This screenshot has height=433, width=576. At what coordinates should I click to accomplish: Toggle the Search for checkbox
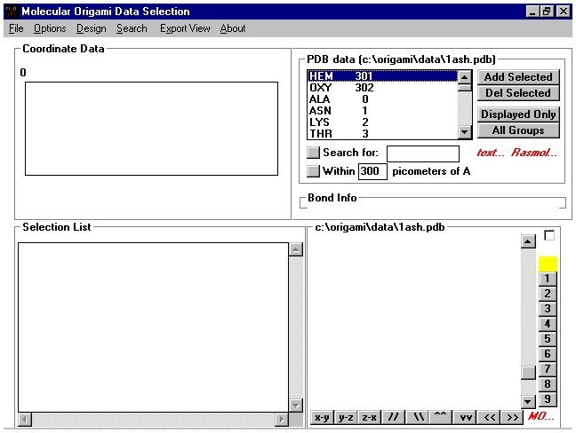tap(313, 154)
